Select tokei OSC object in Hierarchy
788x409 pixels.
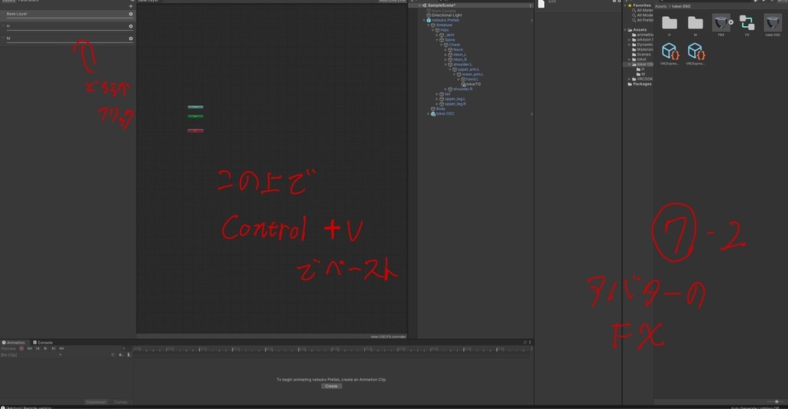coord(446,114)
